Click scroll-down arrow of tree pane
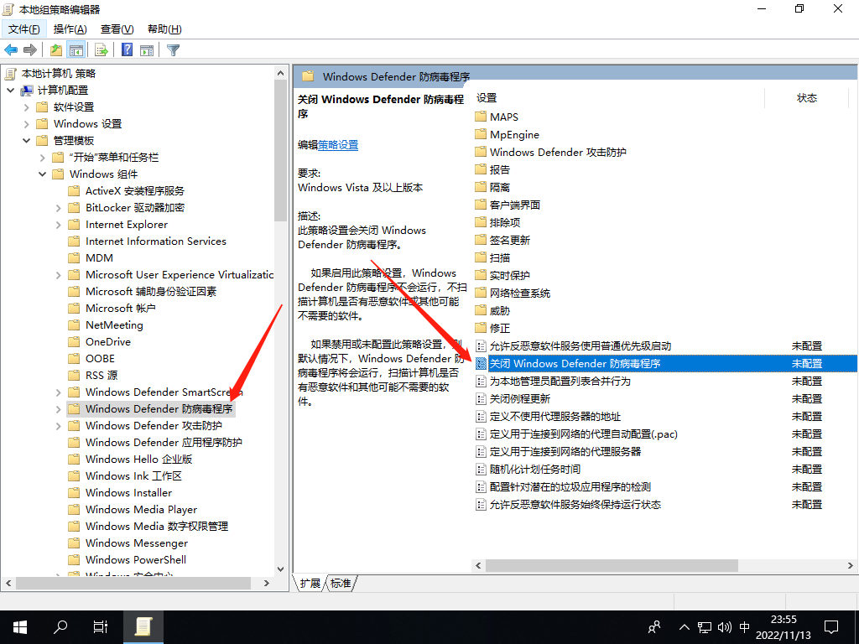Image resolution: width=859 pixels, height=644 pixels. pos(280,569)
